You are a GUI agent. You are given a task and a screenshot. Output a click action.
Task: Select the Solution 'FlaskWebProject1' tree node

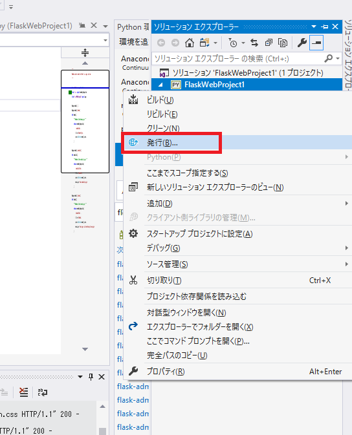pyautogui.click(x=241, y=72)
